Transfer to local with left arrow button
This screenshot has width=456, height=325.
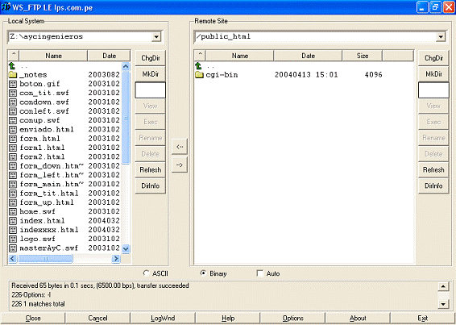click(180, 147)
